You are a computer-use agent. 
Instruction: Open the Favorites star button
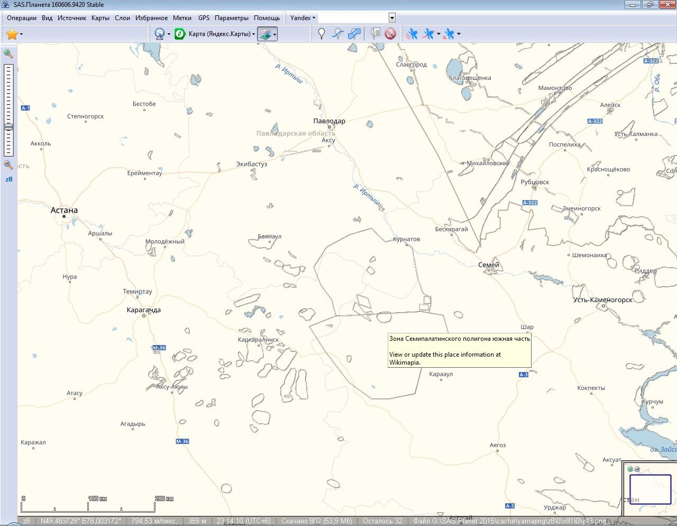[11, 34]
